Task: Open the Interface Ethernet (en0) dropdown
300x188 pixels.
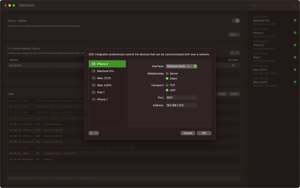Action: (181, 66)
